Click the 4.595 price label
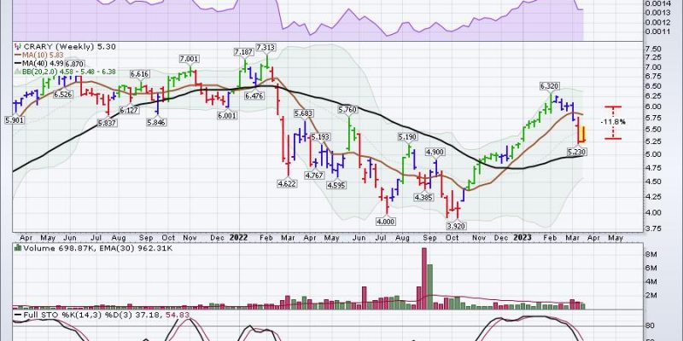Viewport: 683px width, 341px height. [x=336, y=185]
